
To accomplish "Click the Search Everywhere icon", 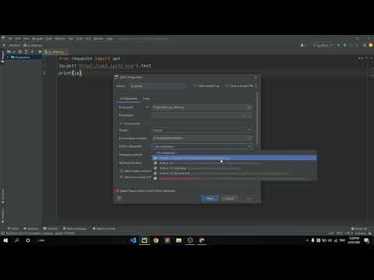I will 365,45.
